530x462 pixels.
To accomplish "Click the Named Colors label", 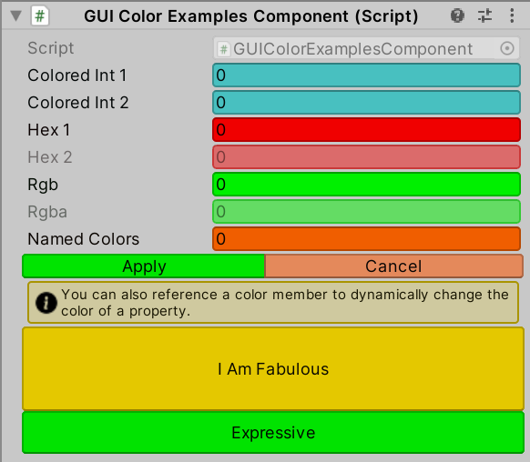I will click(x=84, y=239).
